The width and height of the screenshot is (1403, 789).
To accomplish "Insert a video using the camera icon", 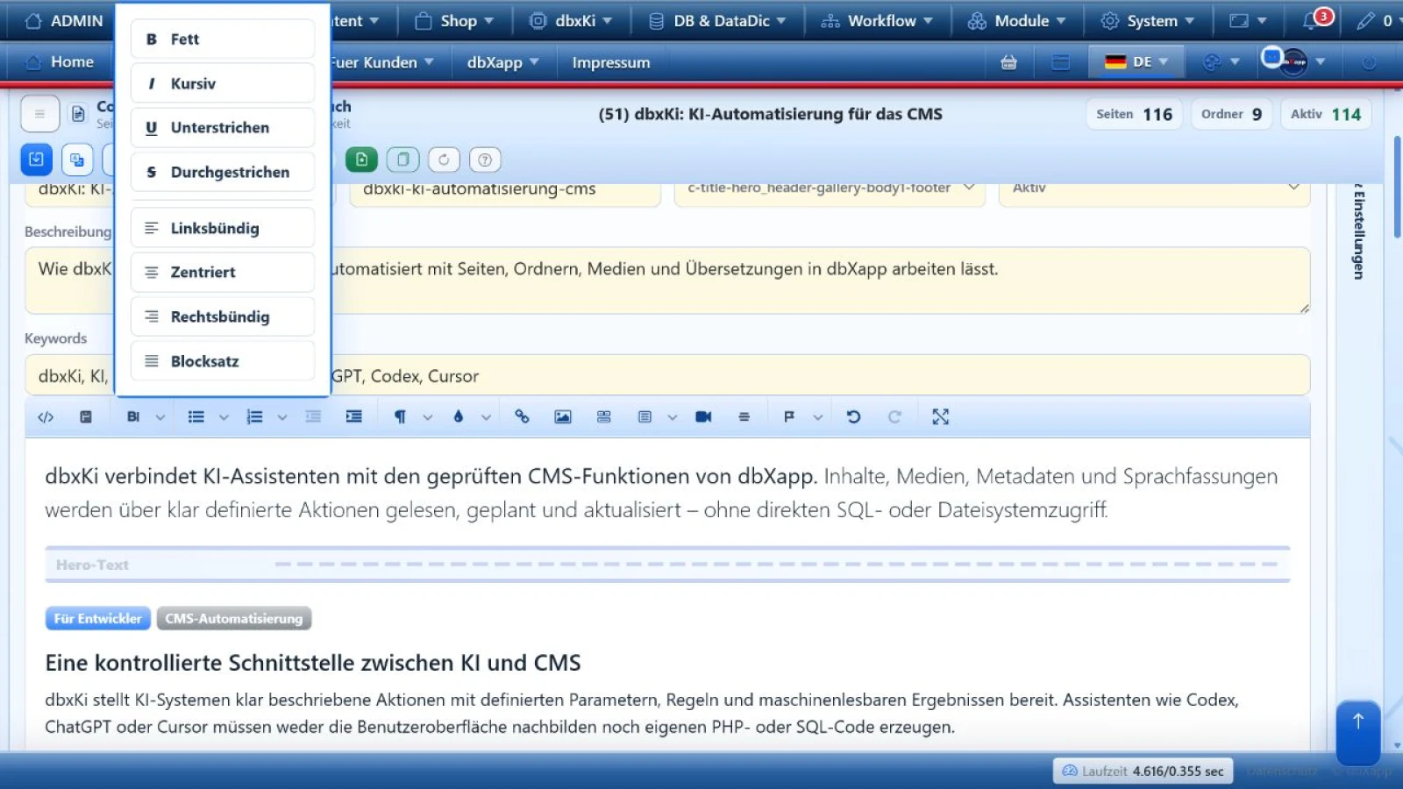I will point(703,417).
